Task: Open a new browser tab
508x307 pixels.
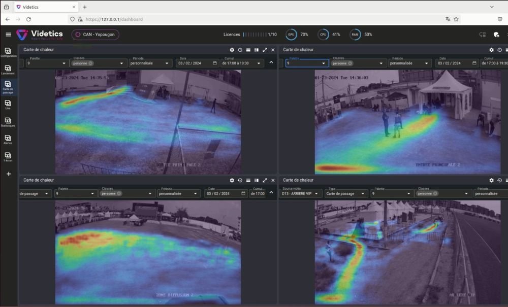Action: 85,7
